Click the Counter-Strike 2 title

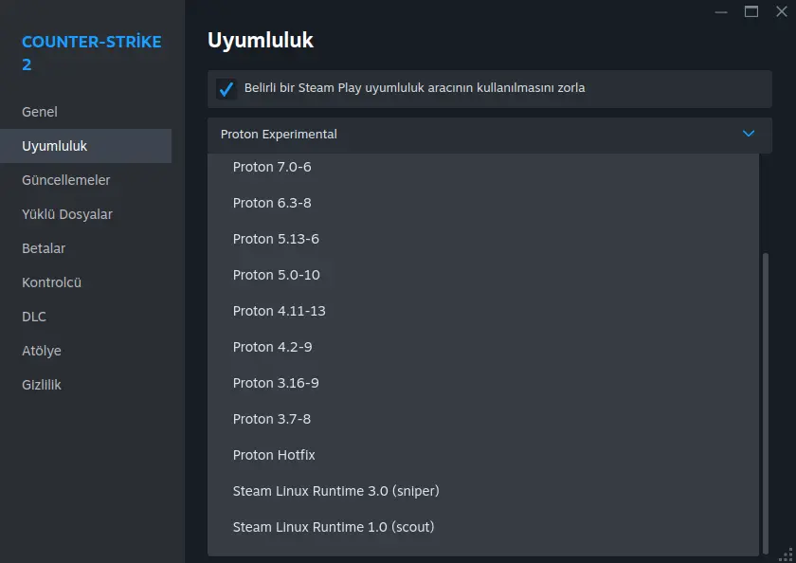tap(91, 53)
